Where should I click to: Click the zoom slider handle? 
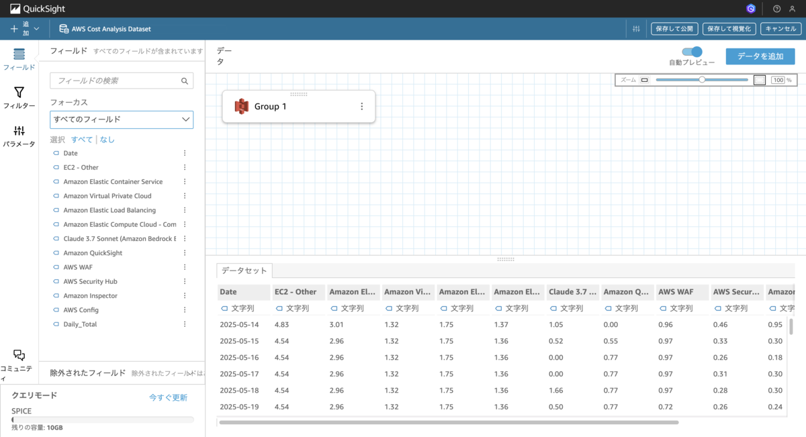pos(702,79)
